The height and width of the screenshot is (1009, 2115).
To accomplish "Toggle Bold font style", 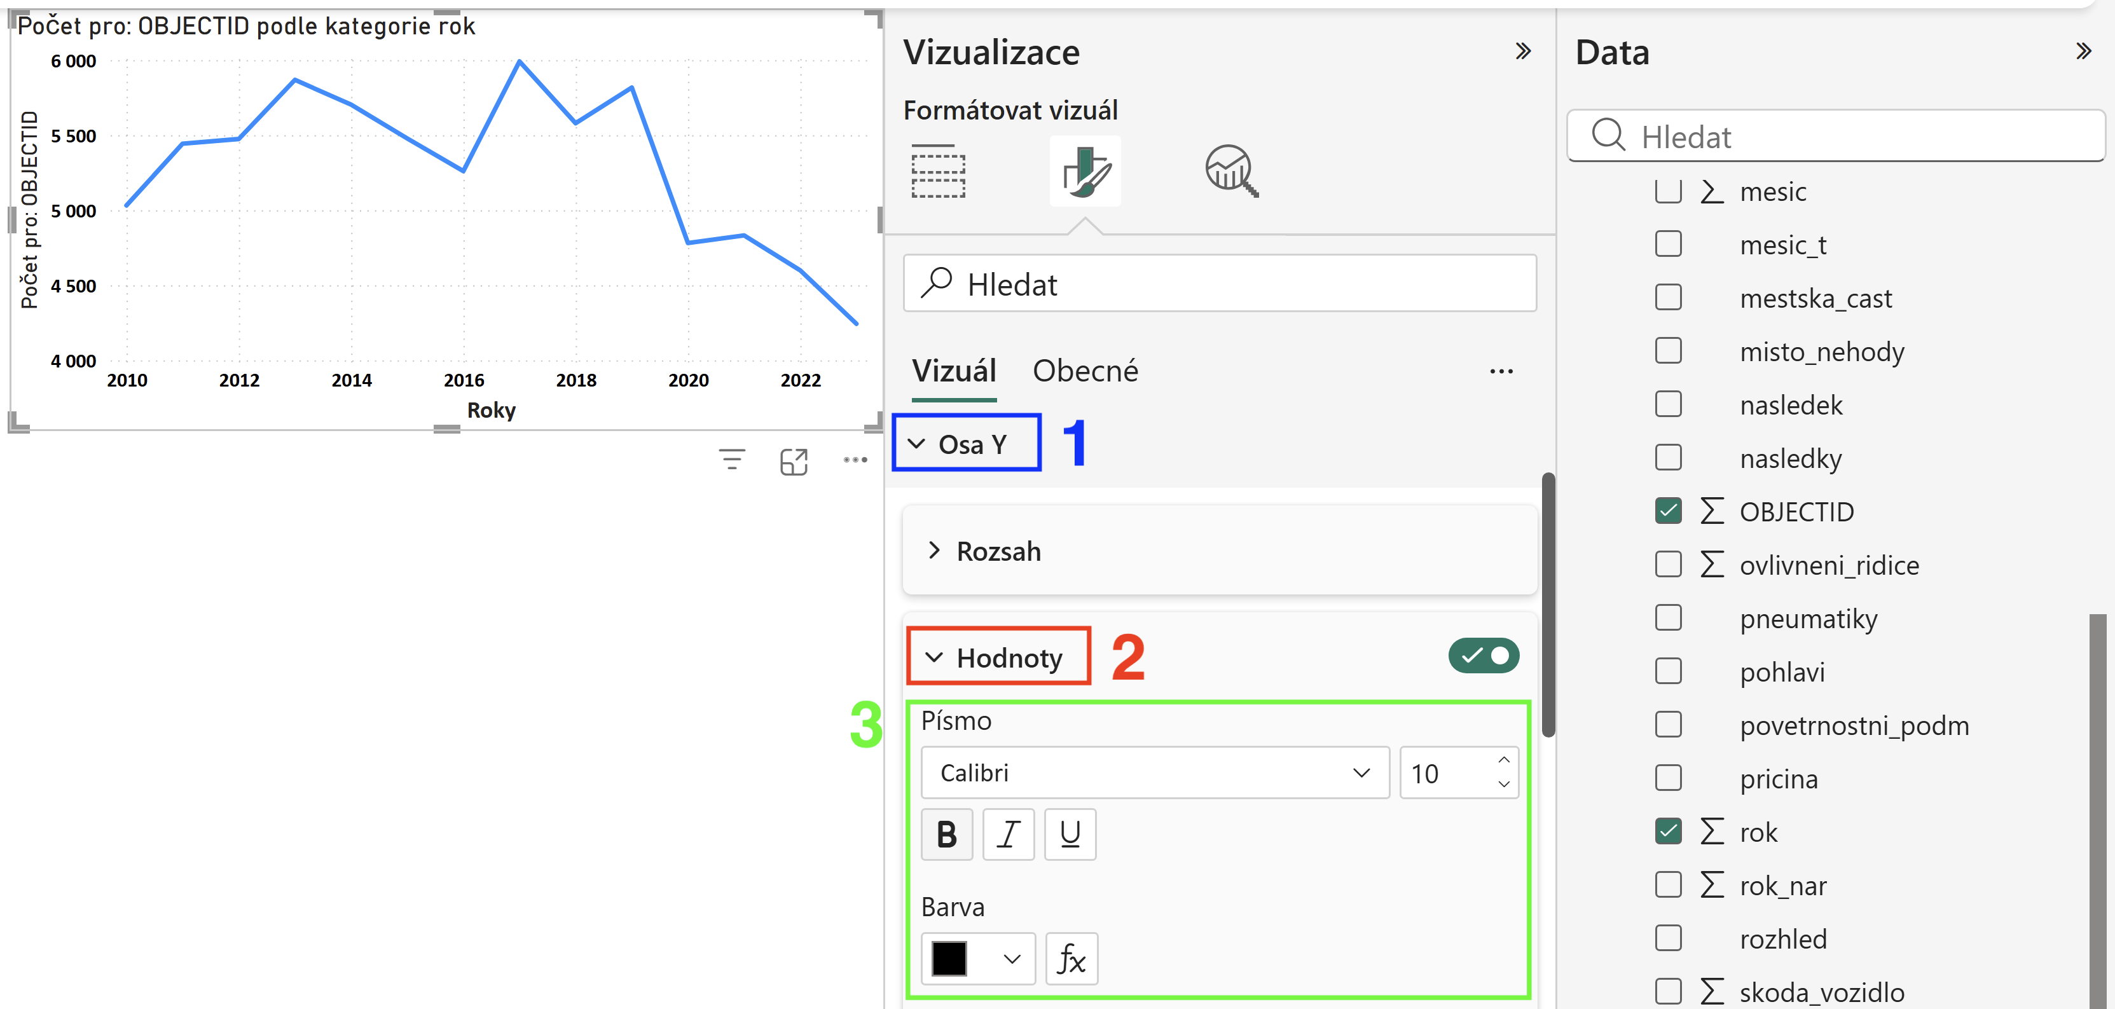I will coord(947,834).
